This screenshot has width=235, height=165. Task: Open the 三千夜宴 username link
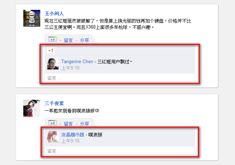tap(54, 103)
